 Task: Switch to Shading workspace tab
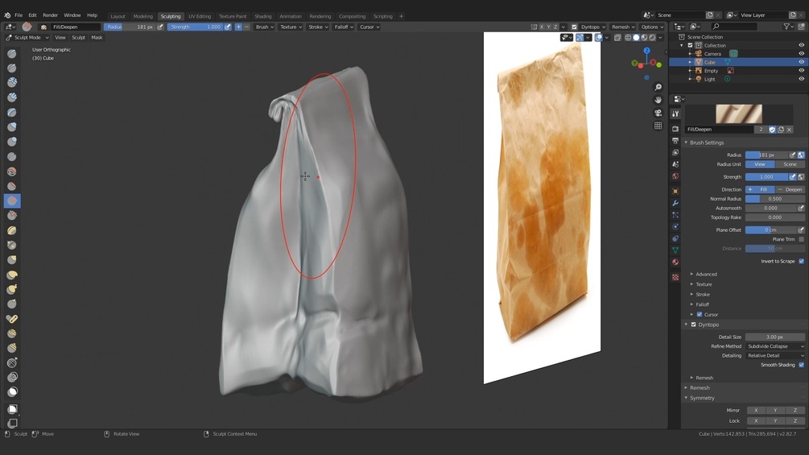[262, 16]
